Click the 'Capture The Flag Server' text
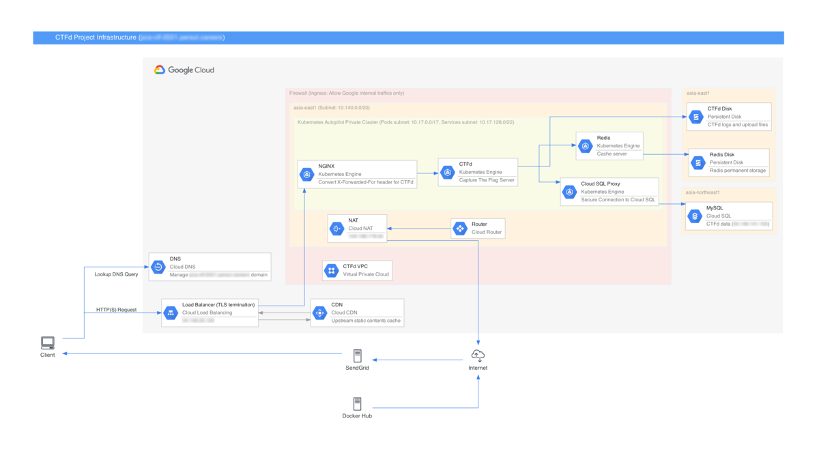 [487, 180]
